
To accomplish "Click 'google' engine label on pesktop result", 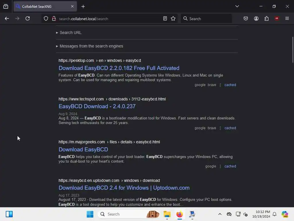I will 200,85.
